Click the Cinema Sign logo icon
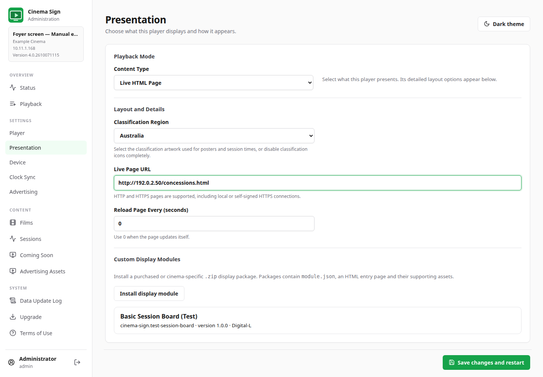 (16, 15)
